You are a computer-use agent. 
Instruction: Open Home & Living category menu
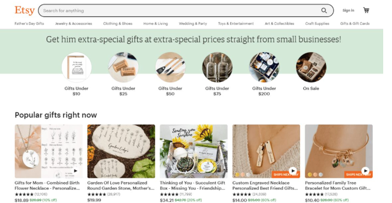tap(155, 24)
